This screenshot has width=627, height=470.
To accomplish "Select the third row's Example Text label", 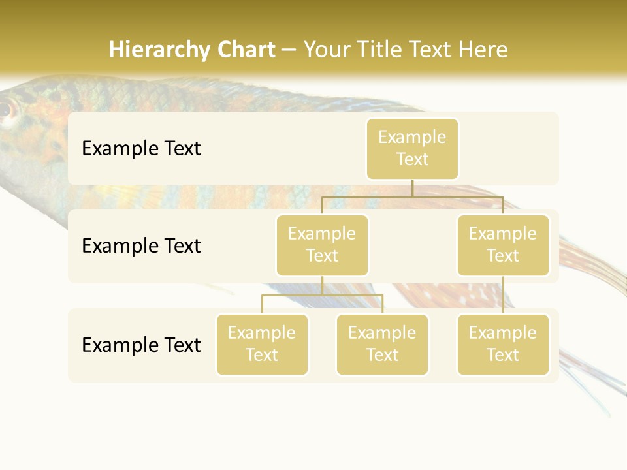I will (x=141, y=345).
